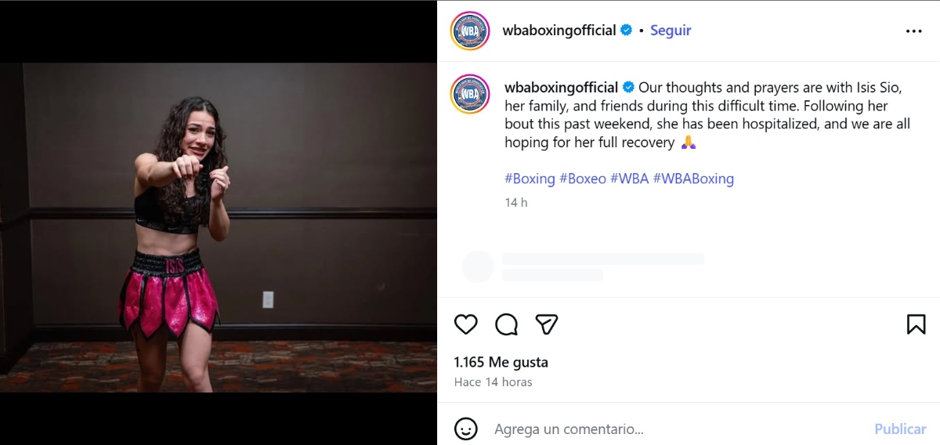Open wbaboxingofficial profile from header username
Image resolution: width=940 pixels, height=445 pixels.
pos(559,31)
